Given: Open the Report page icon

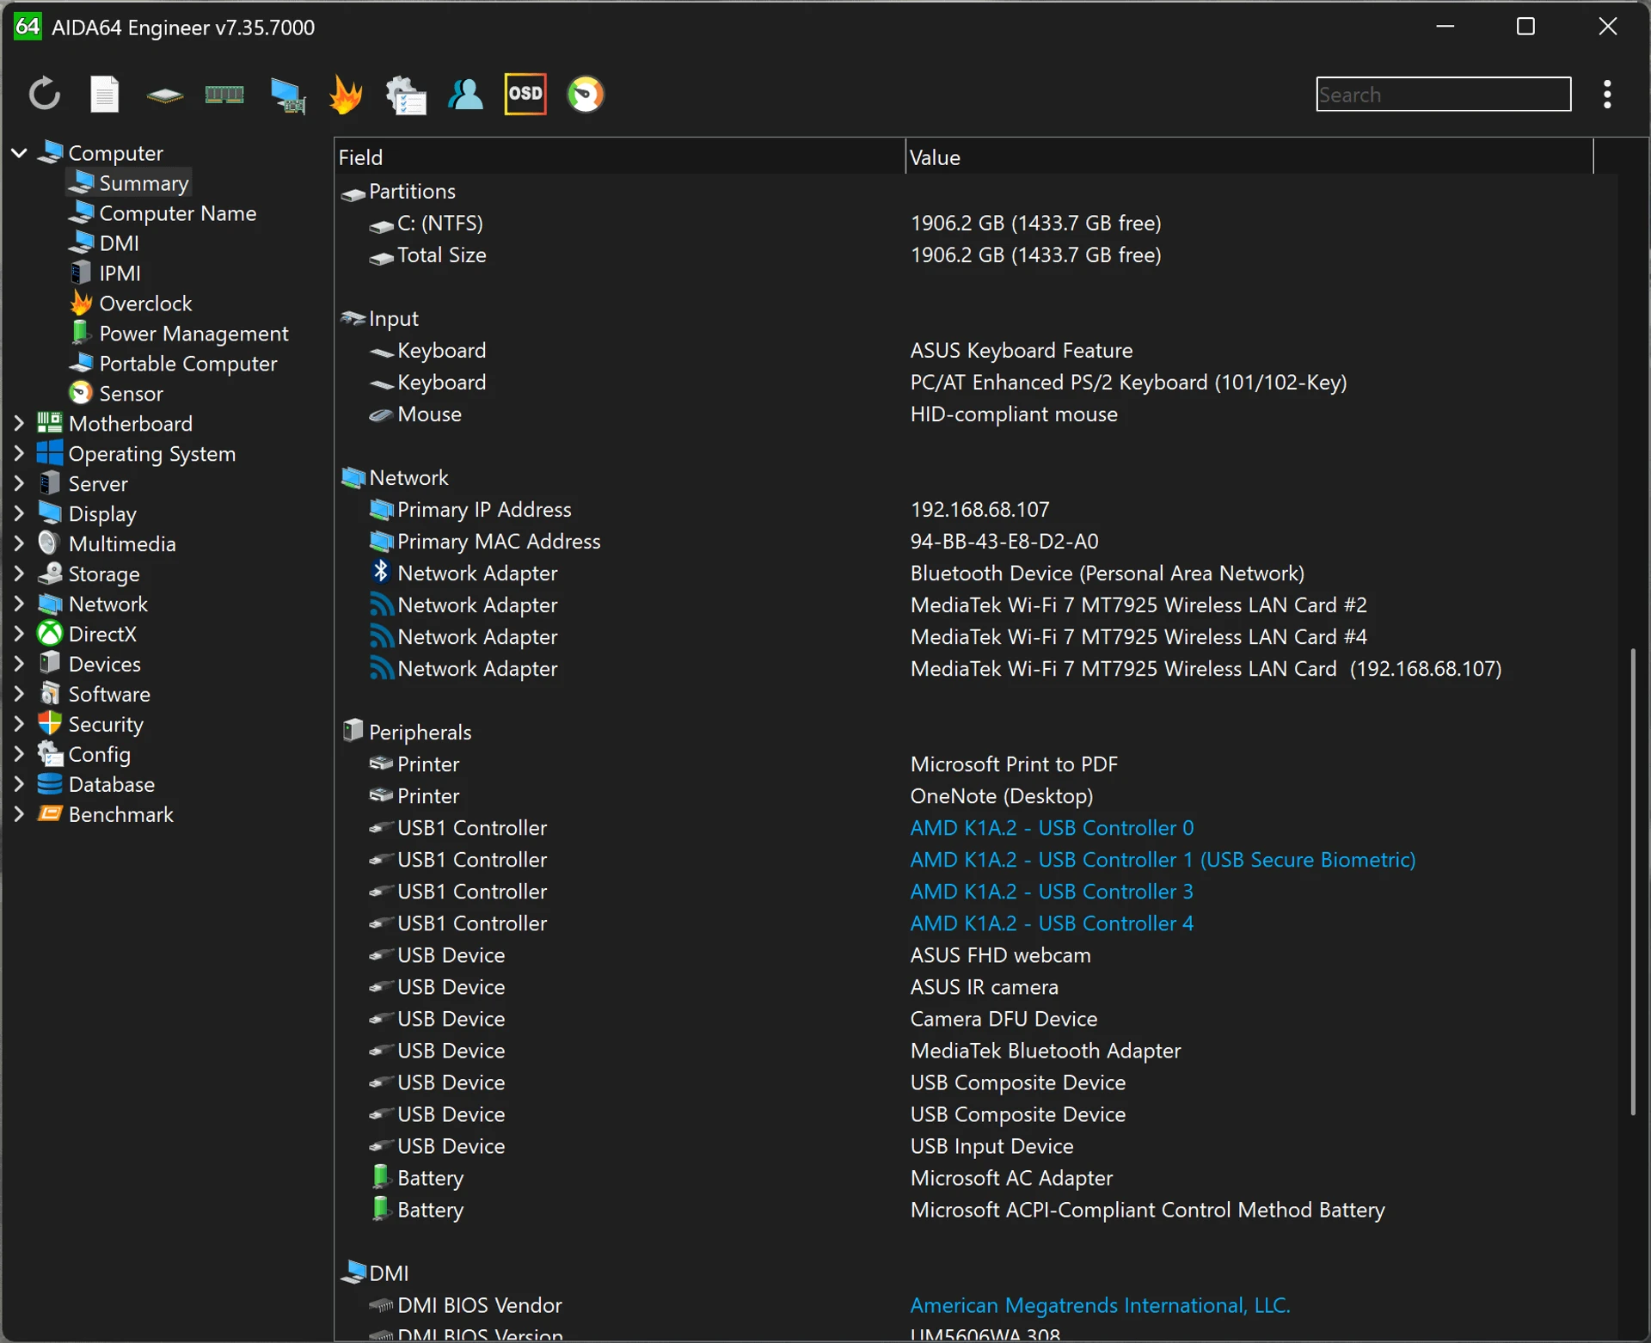Looking at the screenshot, I should pos(104,95).
